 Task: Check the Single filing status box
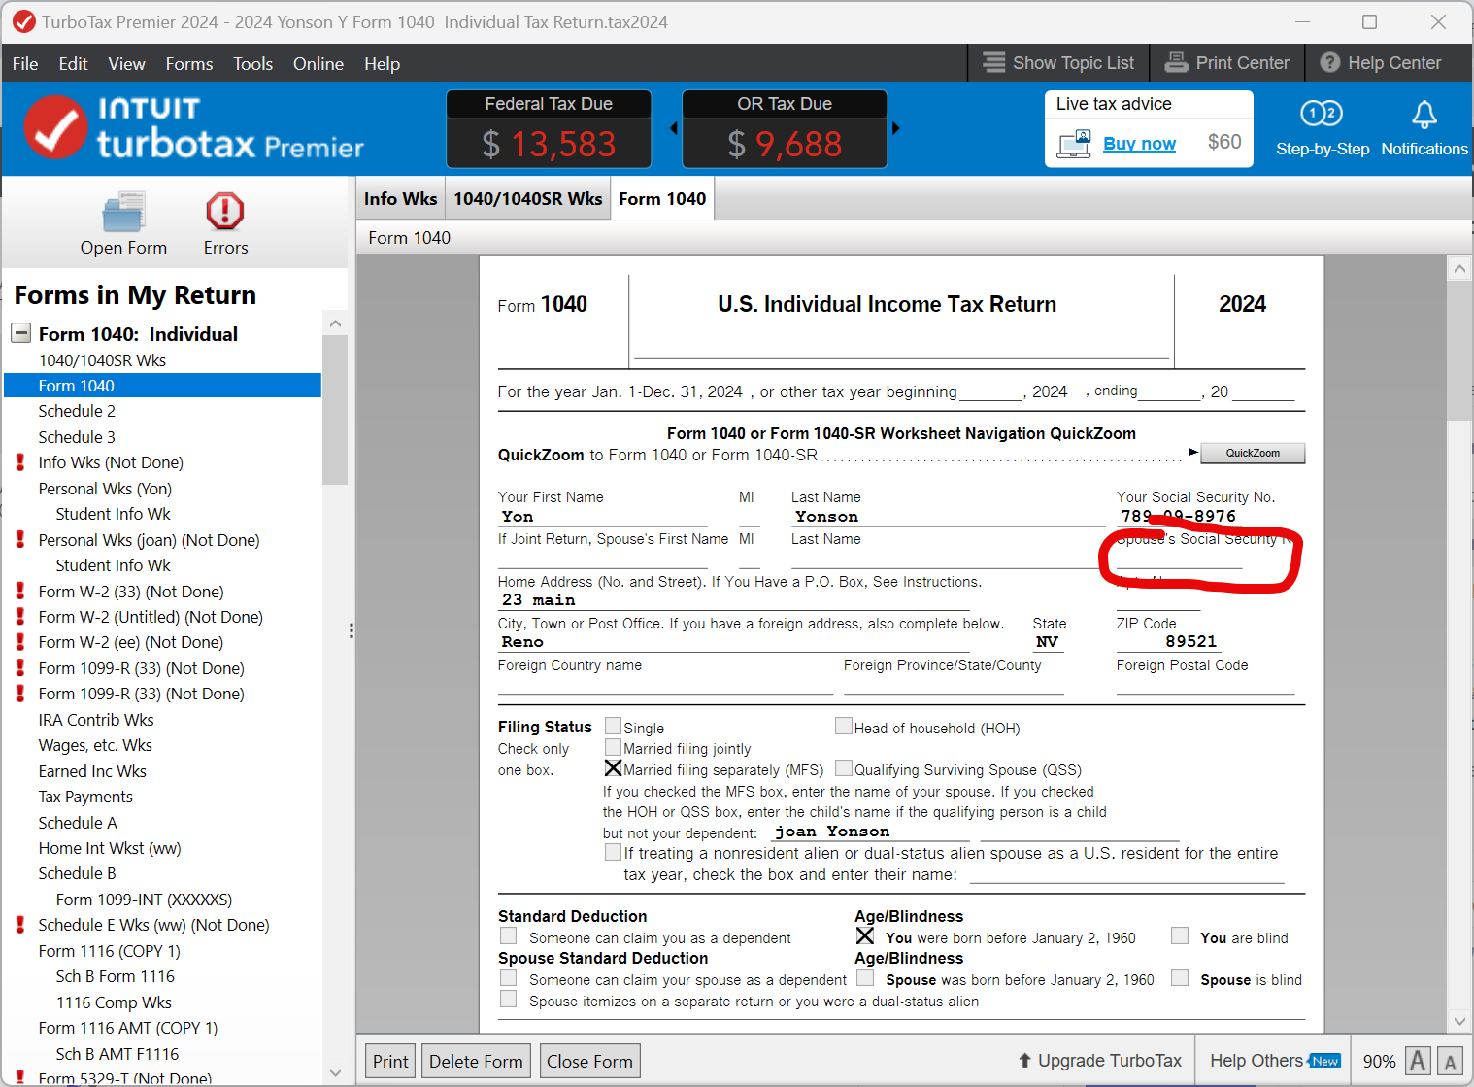(x=613, y=726)
